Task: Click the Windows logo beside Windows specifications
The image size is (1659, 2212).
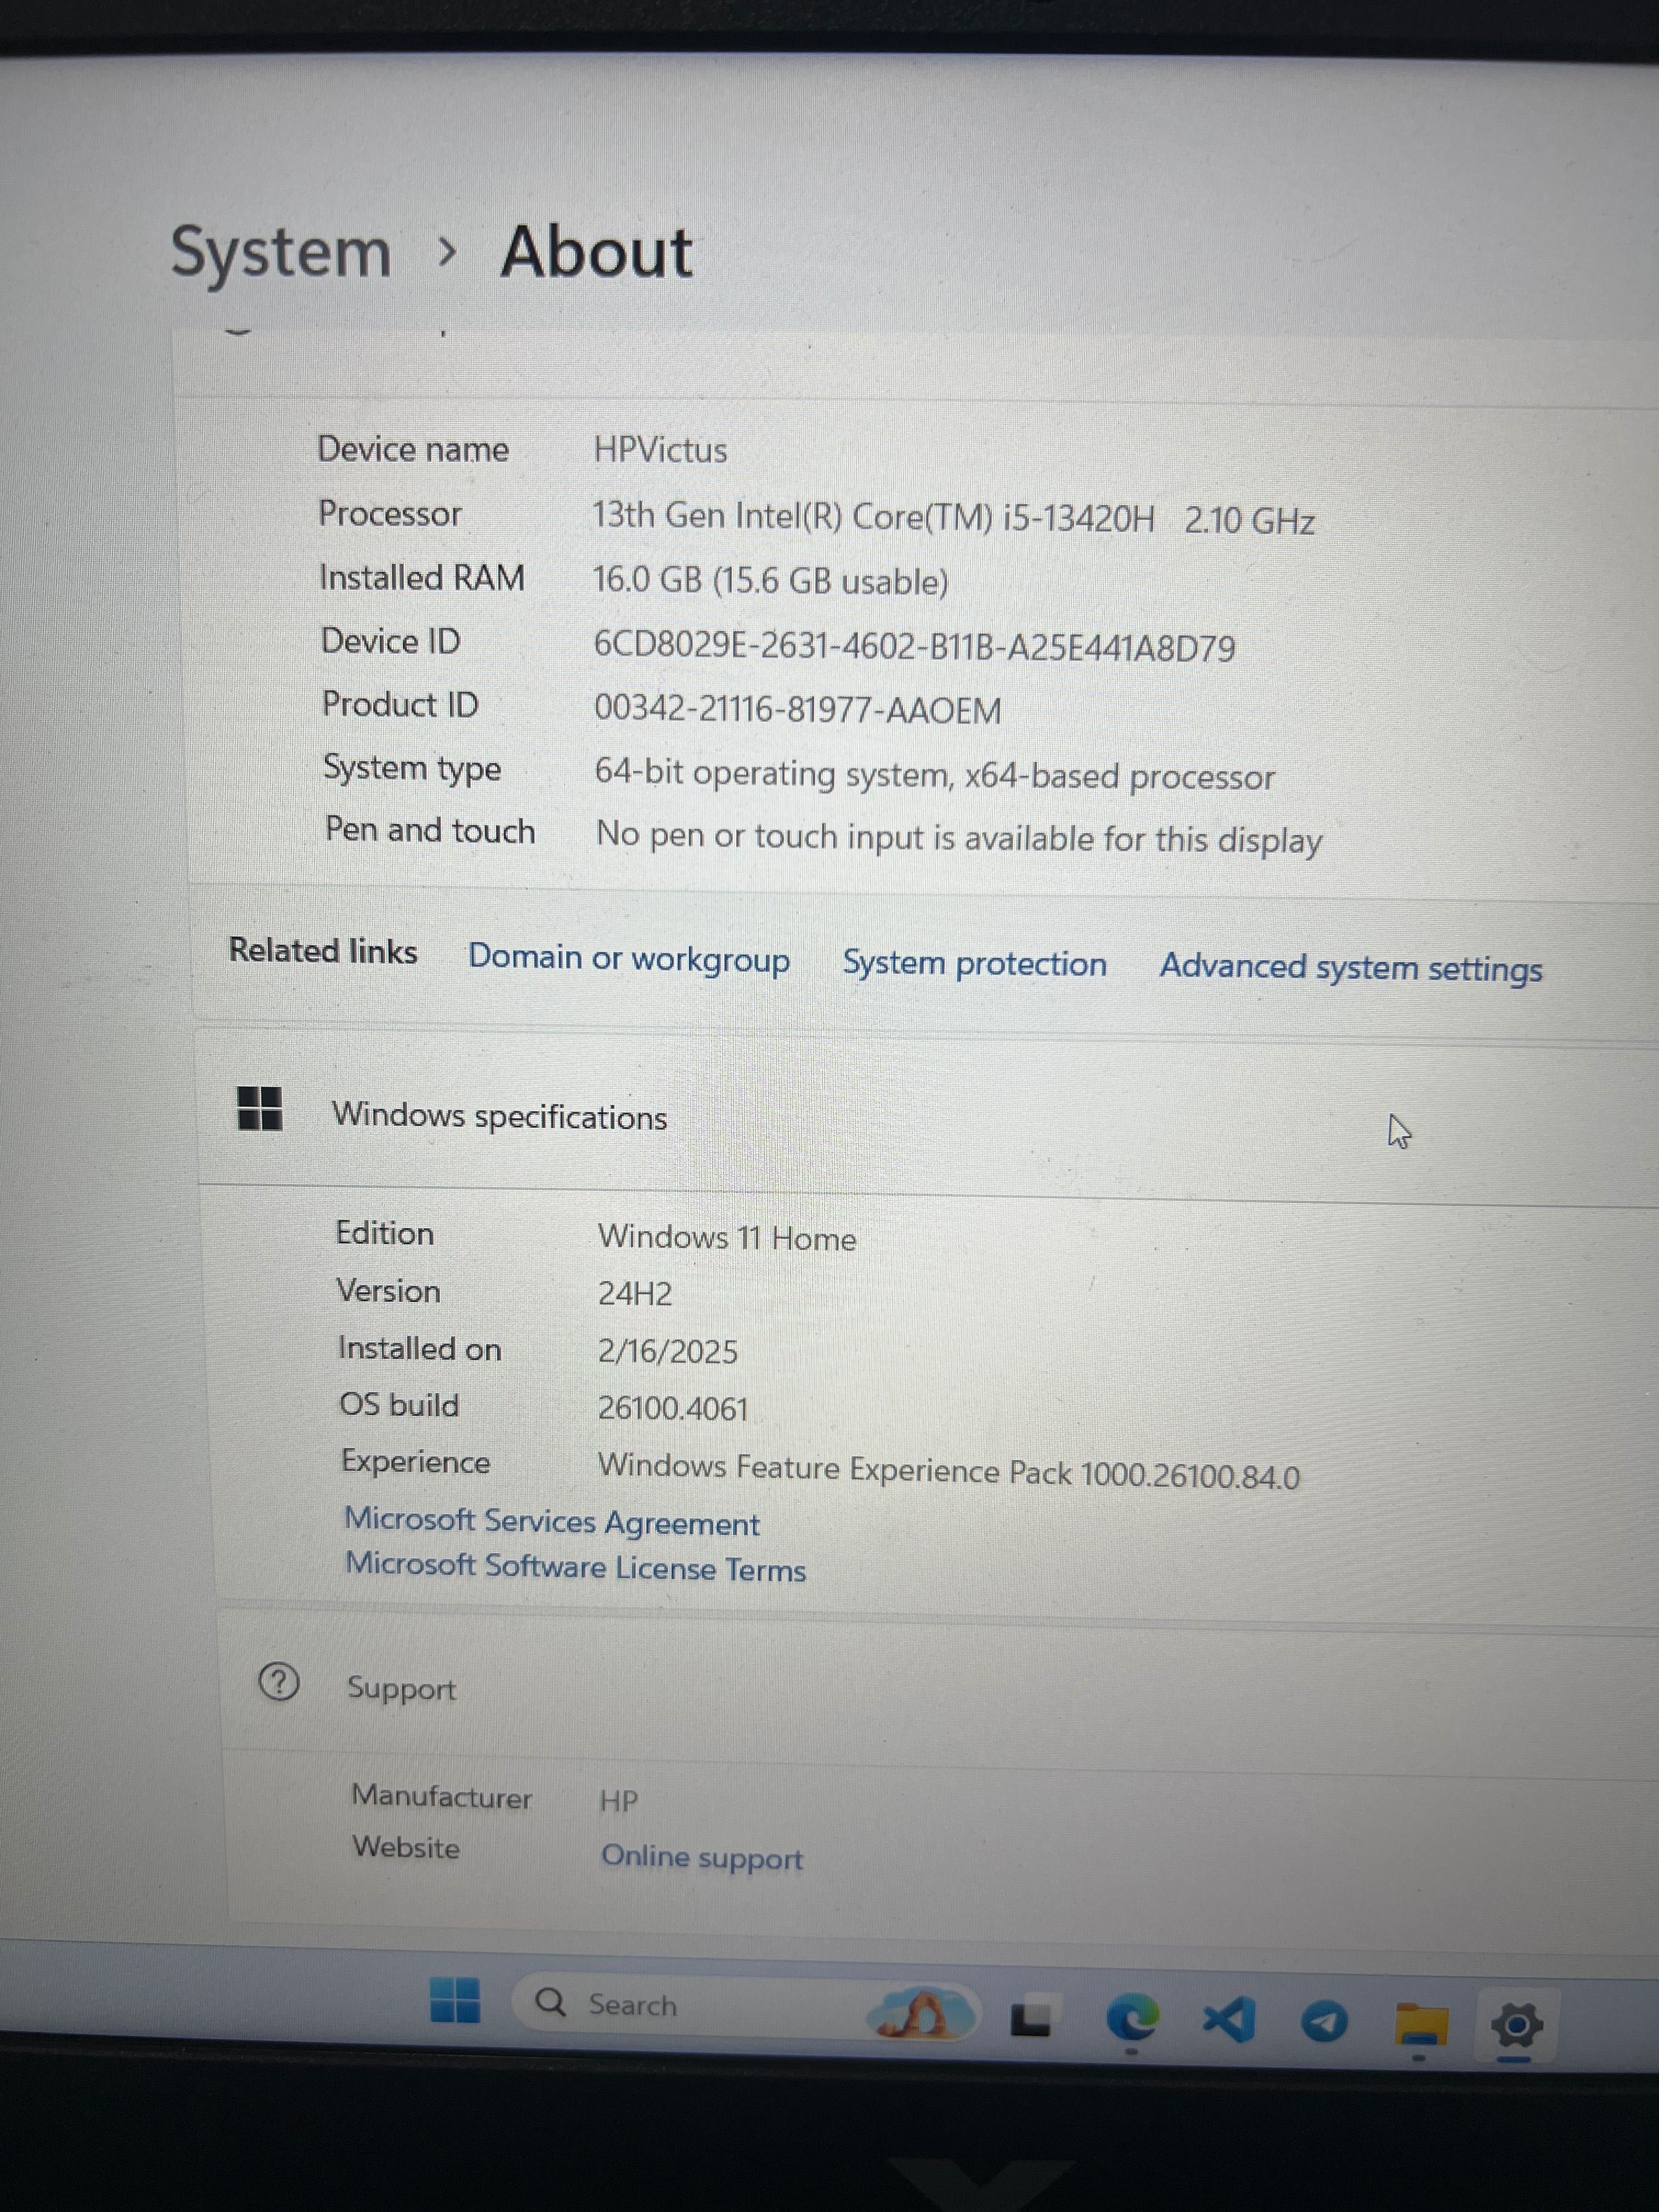Action: coord(260,1108)
